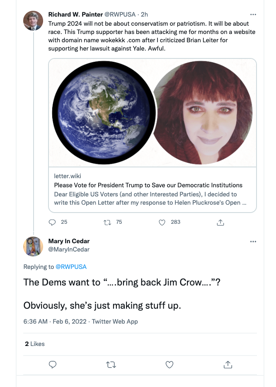Image resolution: width=276 pixels, height=387 pixels.
Task: Open the @RWPUSA mention in reply line
Action: click(x=71, y=266)
